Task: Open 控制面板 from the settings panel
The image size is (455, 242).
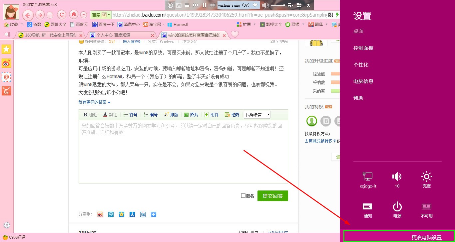Action: click(x=363, y=48)
